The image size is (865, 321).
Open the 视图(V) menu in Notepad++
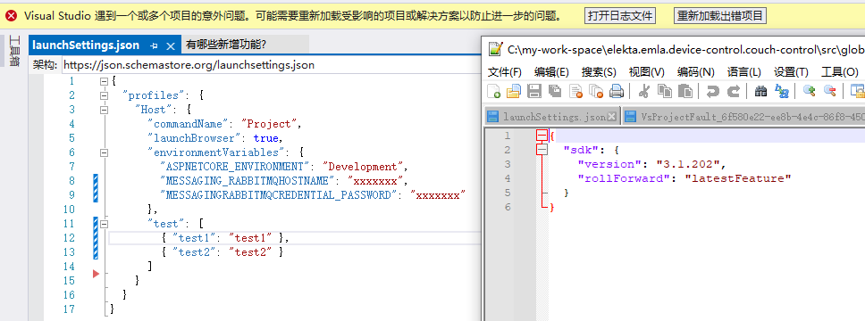pos(647,72)
